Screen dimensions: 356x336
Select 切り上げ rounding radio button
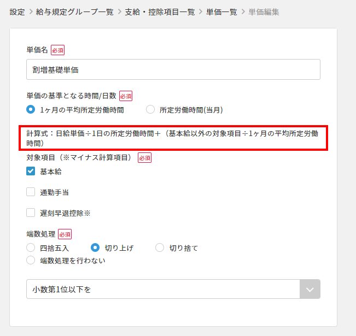(x=96, y=248)
